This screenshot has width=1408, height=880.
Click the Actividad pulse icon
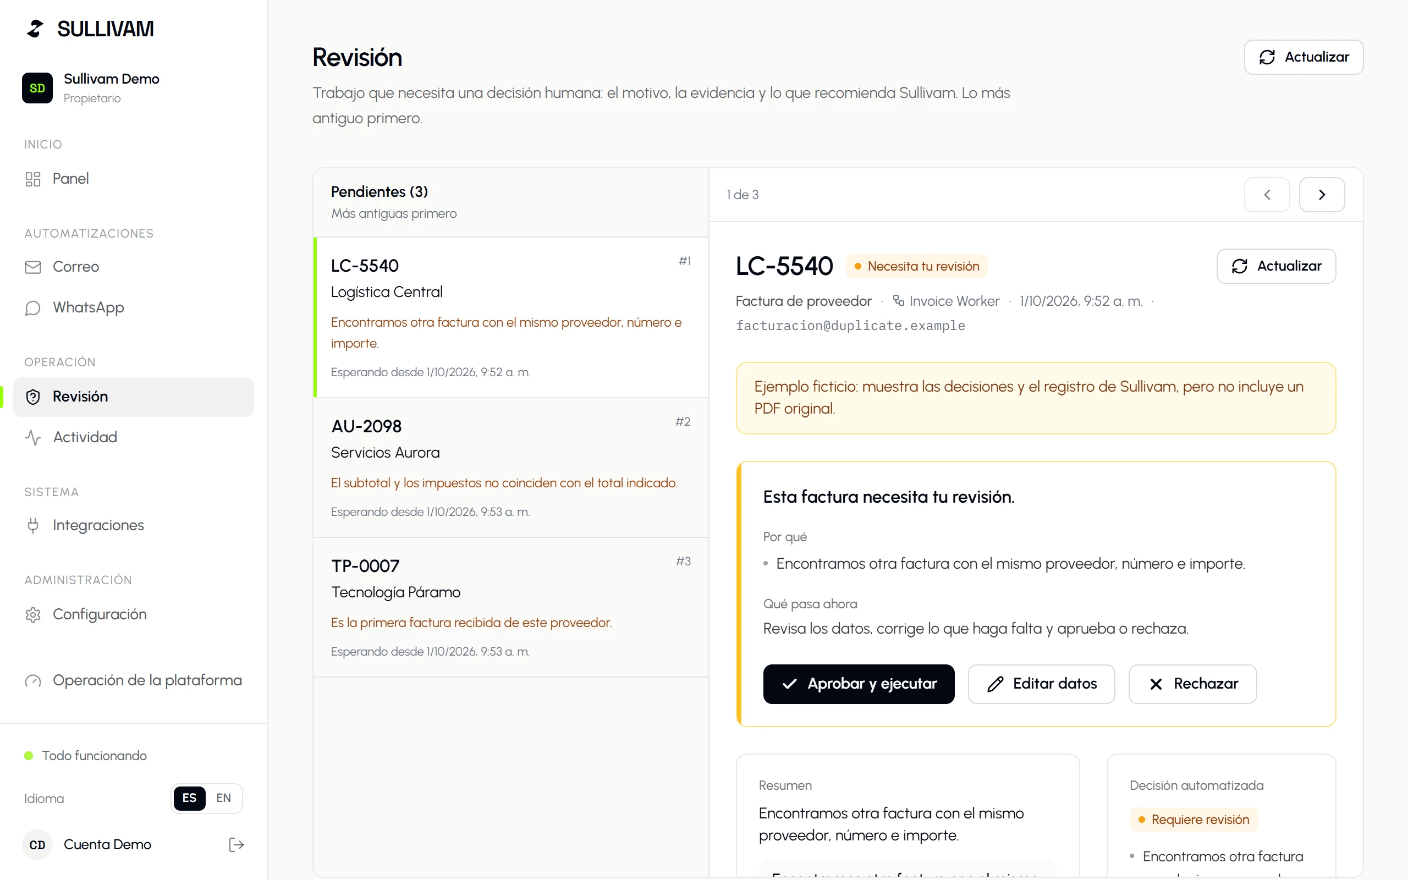33,437
